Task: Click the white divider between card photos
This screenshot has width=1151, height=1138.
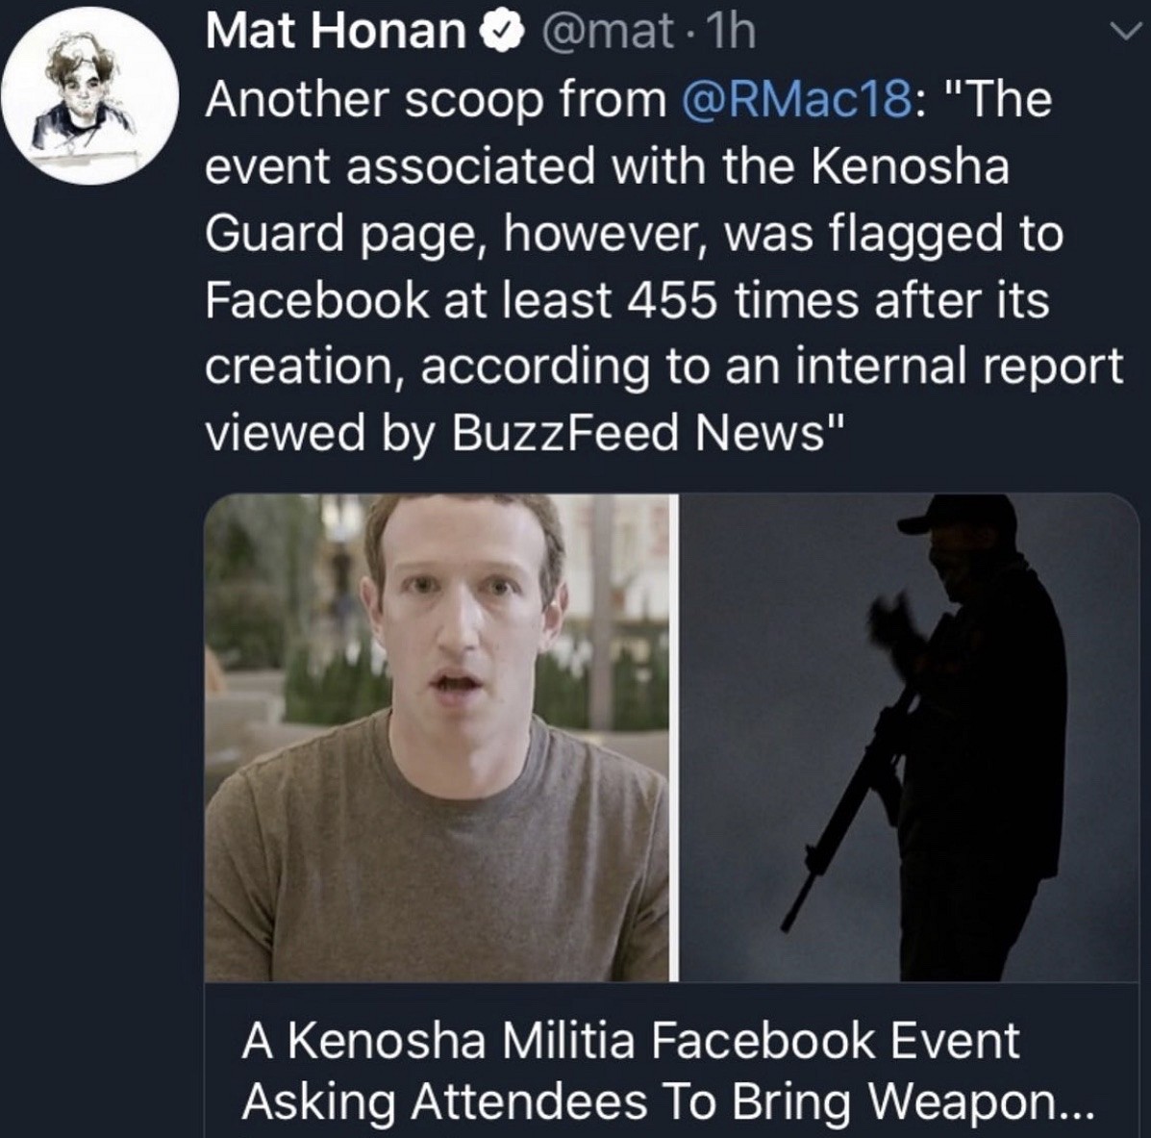Action: pos(680,737)
